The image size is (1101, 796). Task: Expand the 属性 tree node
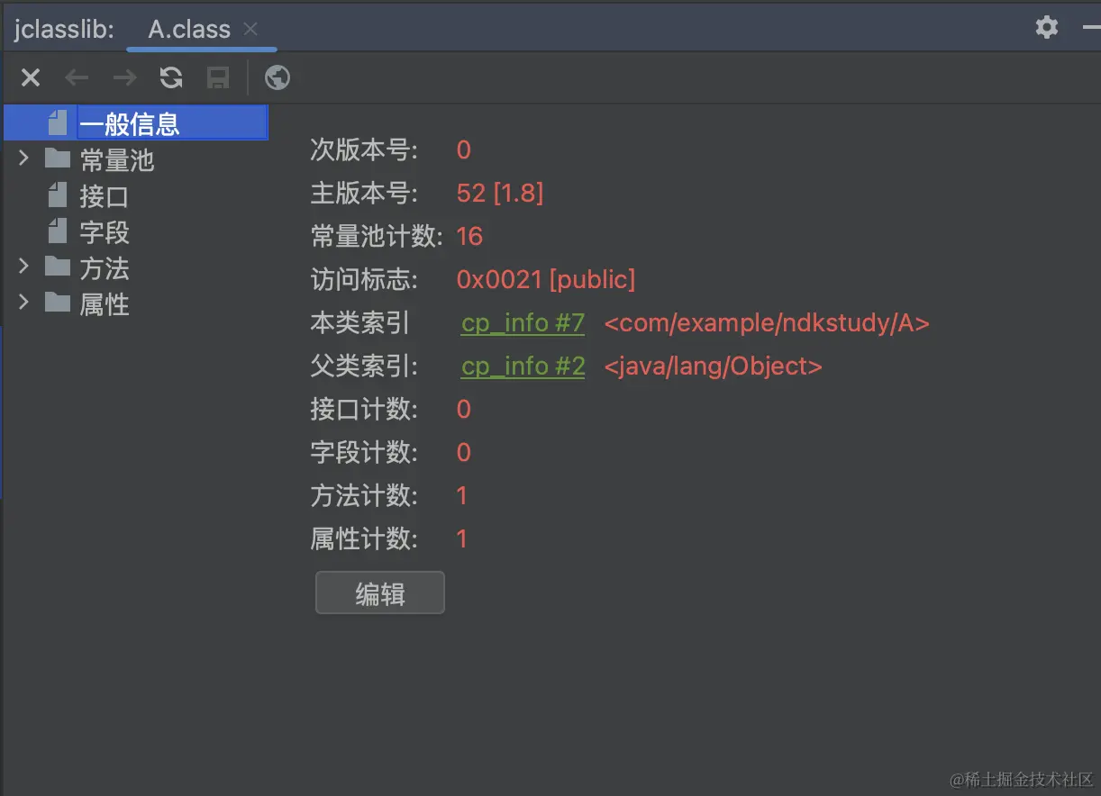(23, 303)
